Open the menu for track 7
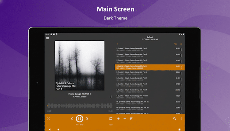Screen dimensions: 230x131 coord(181,85)
